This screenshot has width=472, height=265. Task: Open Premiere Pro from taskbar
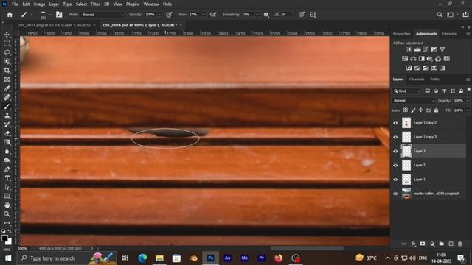coord(261,258)
